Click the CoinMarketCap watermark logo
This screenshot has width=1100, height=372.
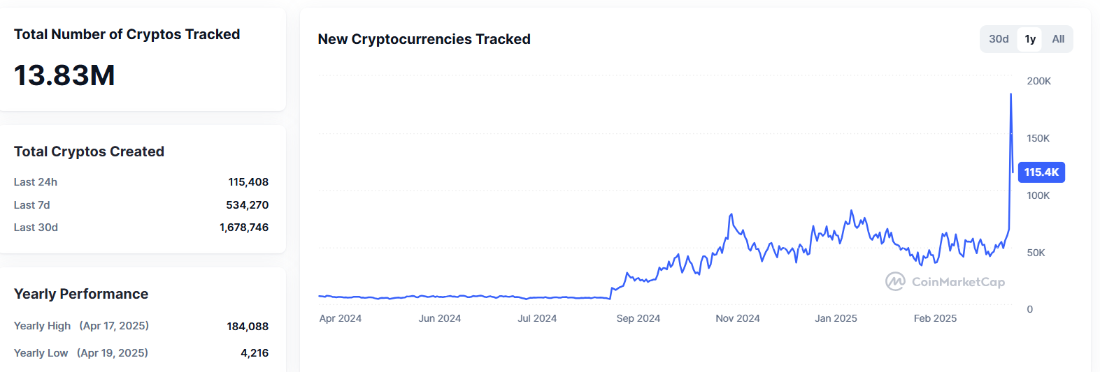pyautogui.click(x=945, y=282)
